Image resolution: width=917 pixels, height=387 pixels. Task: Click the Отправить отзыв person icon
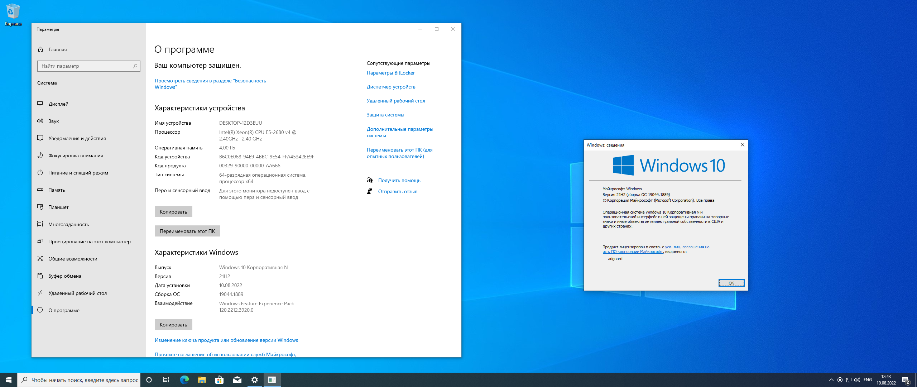point(370,191)
